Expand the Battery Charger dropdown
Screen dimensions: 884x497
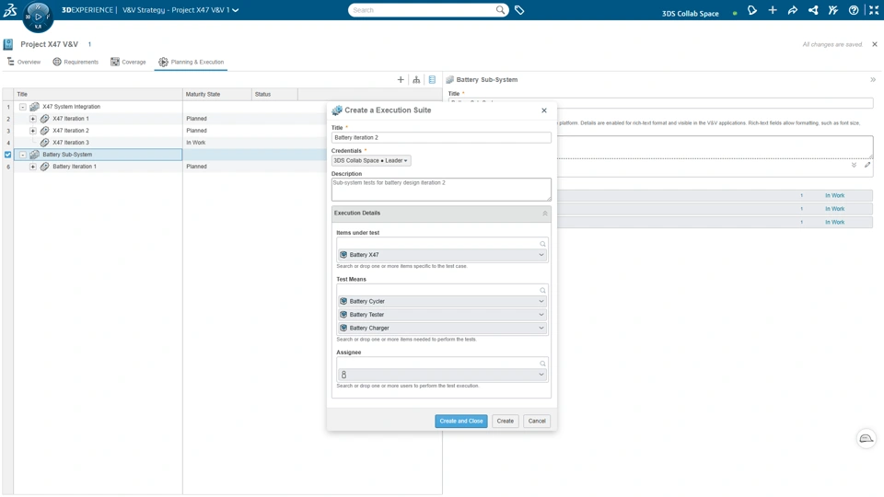(x=541, y=328)
